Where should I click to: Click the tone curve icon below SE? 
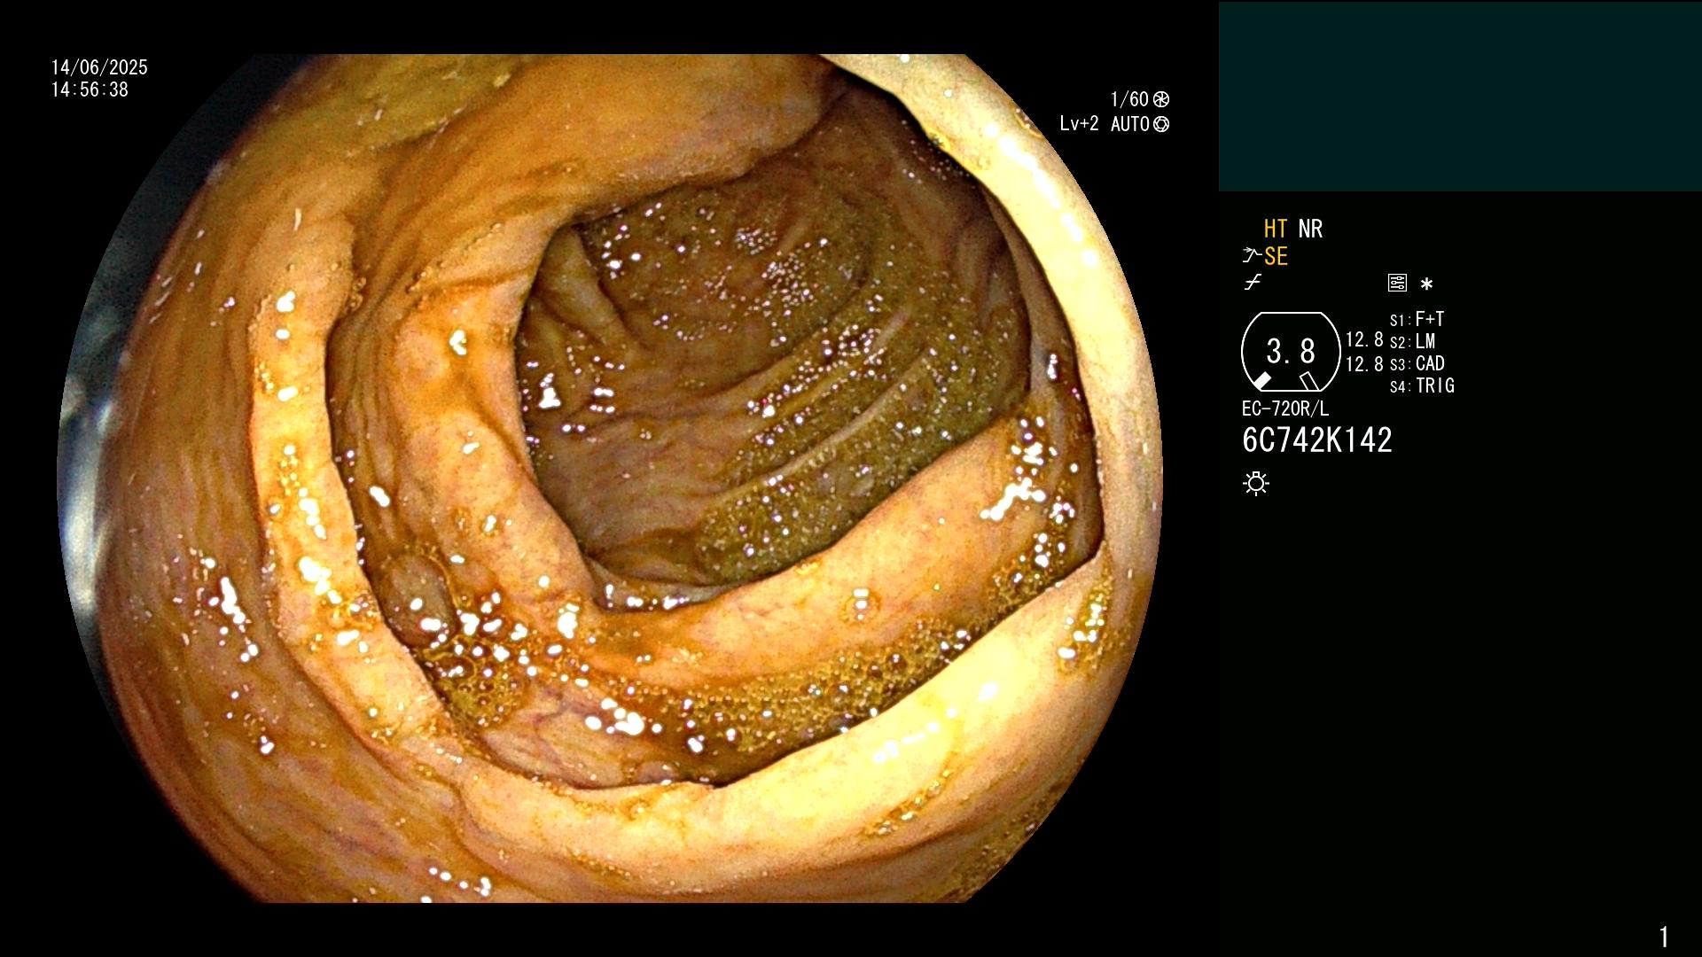click(x=1253, y=283)
